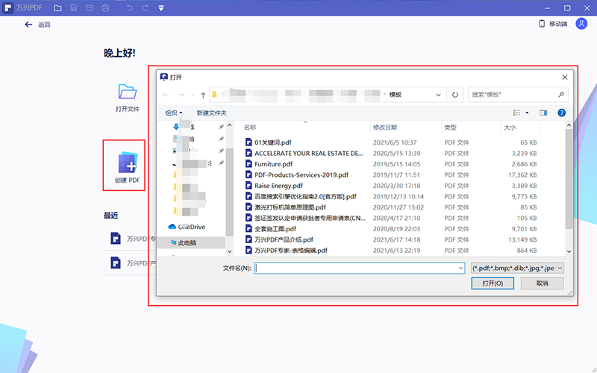Open the 移动端 mobile option
The image size is (597, 373).
tap(553, 24)
